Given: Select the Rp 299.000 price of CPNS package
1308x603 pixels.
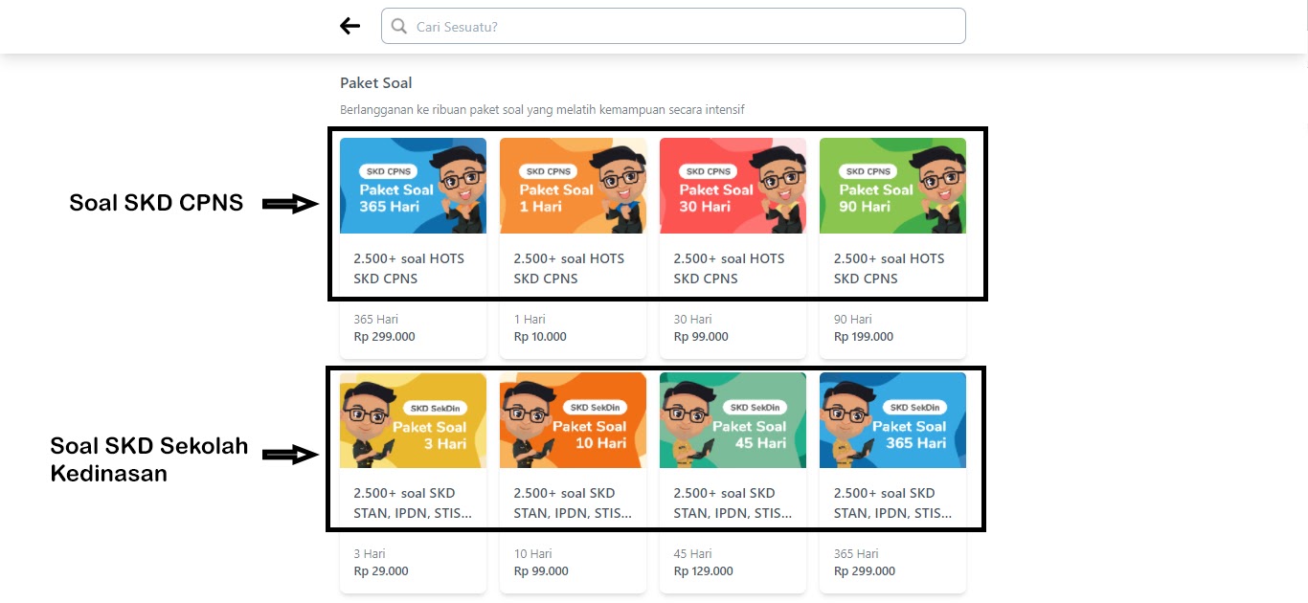Looking at the screenshot, I should [x=384, y=337].
